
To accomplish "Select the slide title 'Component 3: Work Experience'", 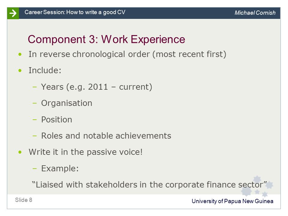I will (106, 39).
